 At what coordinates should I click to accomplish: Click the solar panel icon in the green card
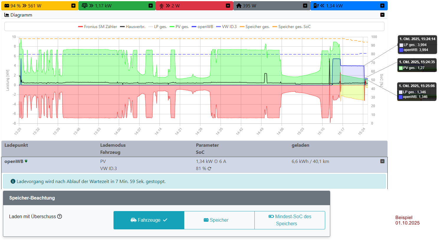[84, 6]
